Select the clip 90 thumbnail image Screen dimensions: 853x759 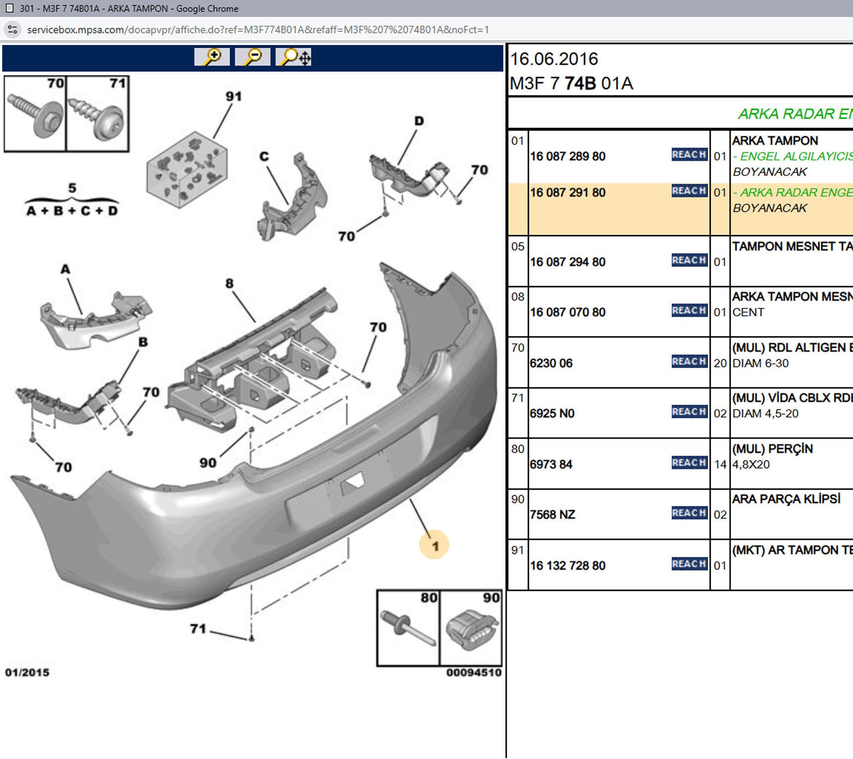point(471,629)
